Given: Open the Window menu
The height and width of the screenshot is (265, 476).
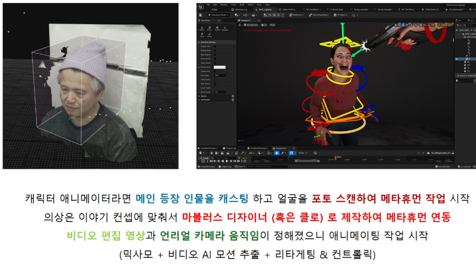Looking at the screenshot, I should pos(224,5).
